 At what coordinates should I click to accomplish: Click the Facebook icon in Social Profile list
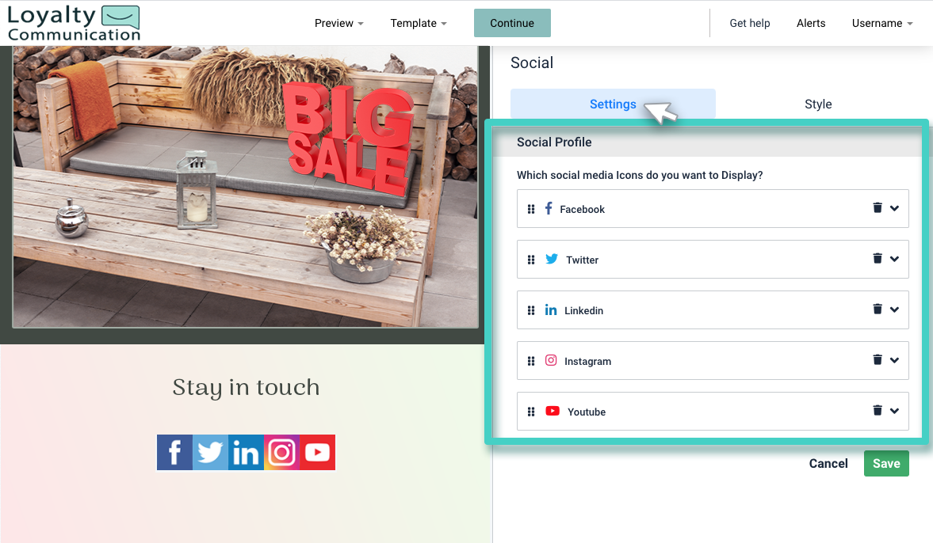(548, 208)
